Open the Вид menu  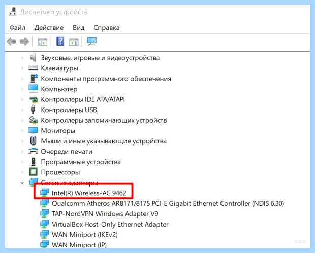79,28
